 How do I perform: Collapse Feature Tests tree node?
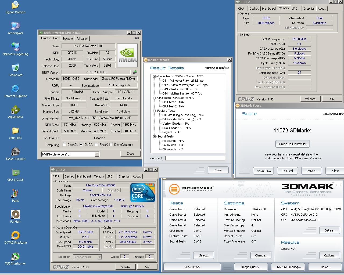(x=155, y=111)
